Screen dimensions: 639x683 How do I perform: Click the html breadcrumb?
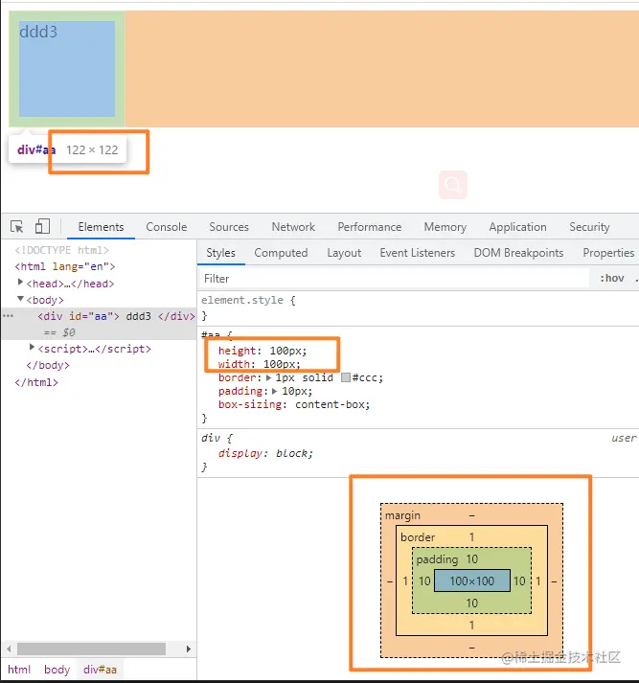[19, 669]
